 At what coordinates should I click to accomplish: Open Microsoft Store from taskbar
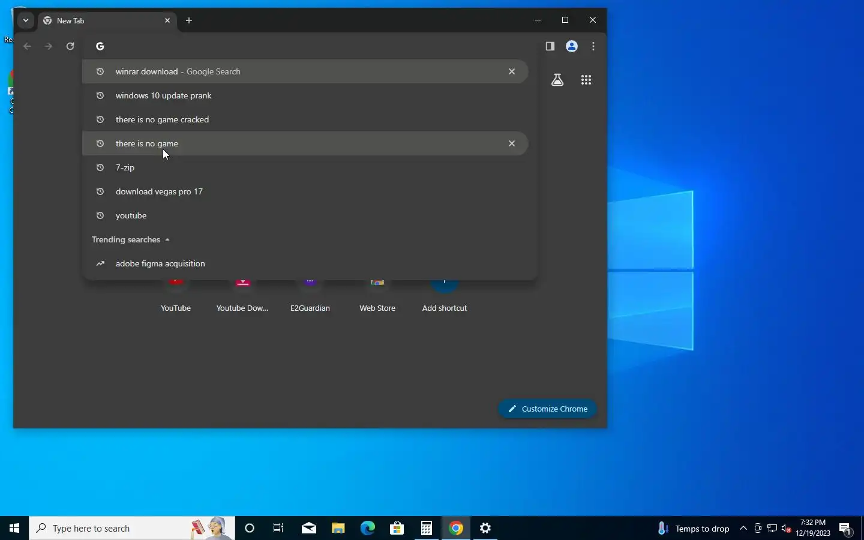point(397,528)
